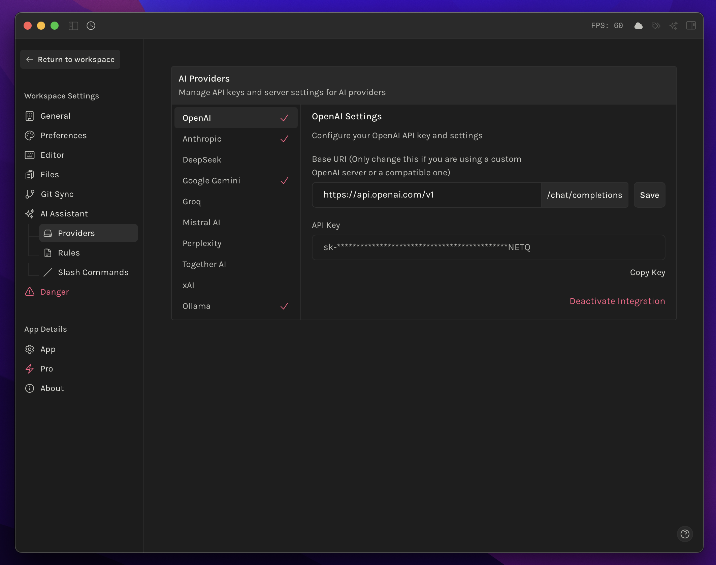
Task: Select the Perplexity provider
Action: click(x=236, y=243)
